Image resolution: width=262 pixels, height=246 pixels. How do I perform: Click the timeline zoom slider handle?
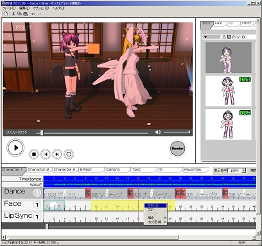coord(47,226)
